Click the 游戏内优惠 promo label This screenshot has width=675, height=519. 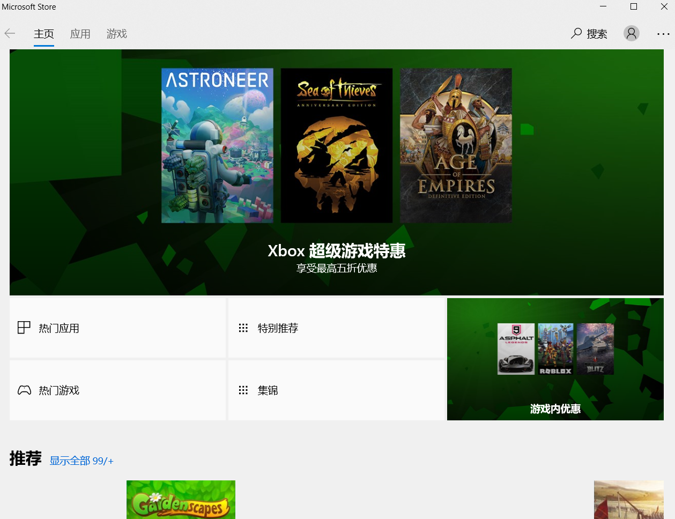pos(555,409)
